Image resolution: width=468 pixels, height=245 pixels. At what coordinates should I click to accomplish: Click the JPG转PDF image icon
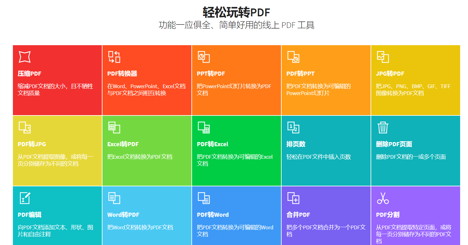383,57
